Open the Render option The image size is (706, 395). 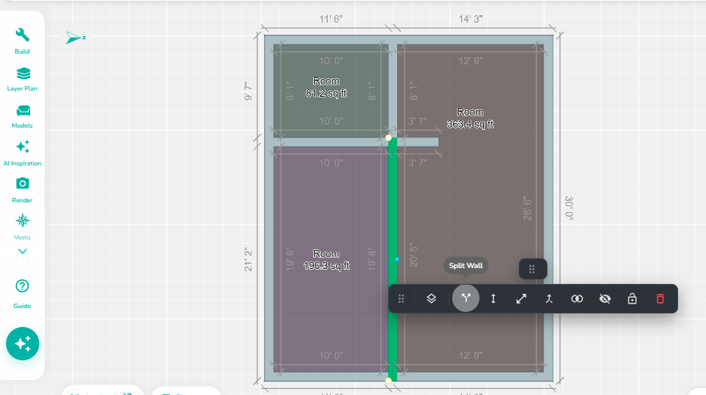click(x=22, y=190)
